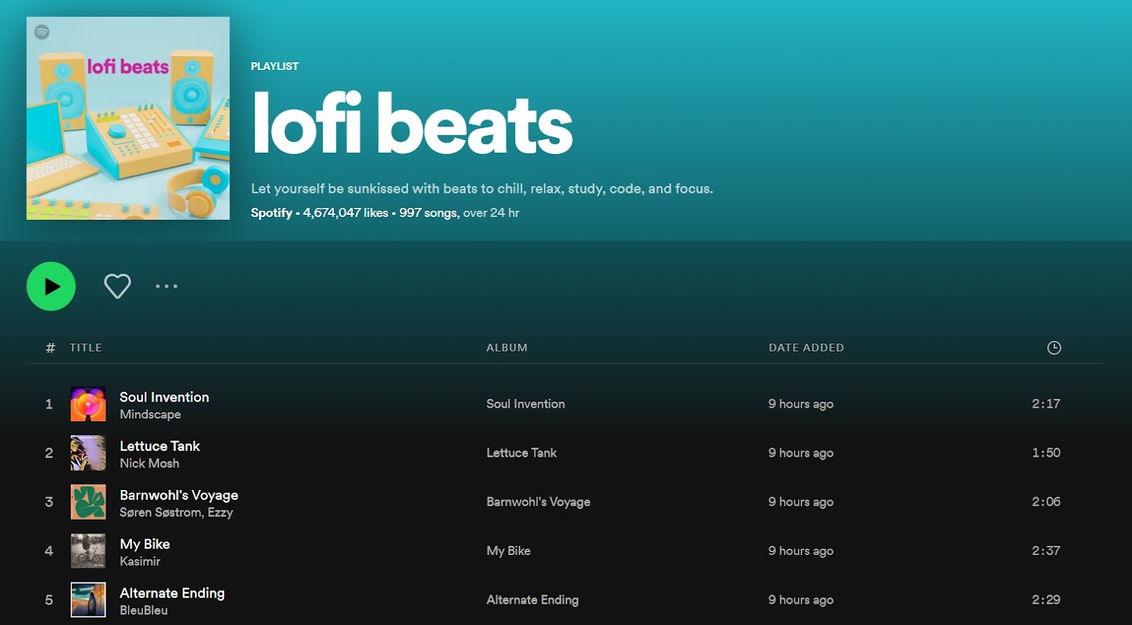Sort tracks by the DATE ADDED column header
Image resolution: width=1132 pixels, height=625 pixels.
click(x=806, y=348)
